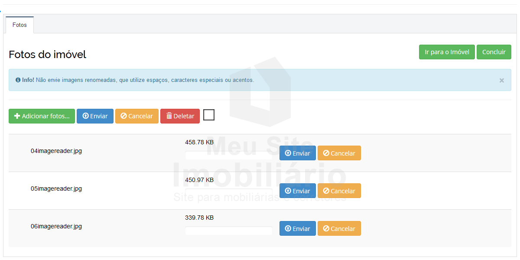Select the 04imagereader.jpg file name
This screenshot has height=260, width=520.
pyautogui.click(x=56, y=151)
